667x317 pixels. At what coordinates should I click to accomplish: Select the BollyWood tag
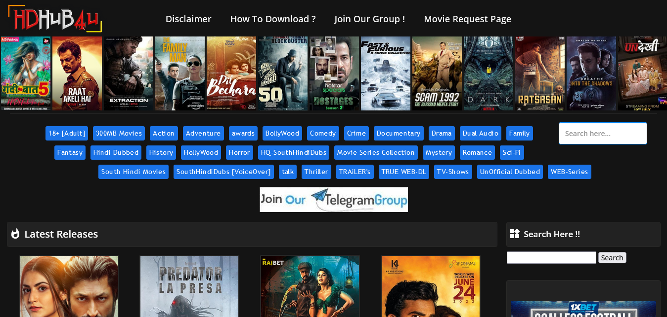(282, 133)
